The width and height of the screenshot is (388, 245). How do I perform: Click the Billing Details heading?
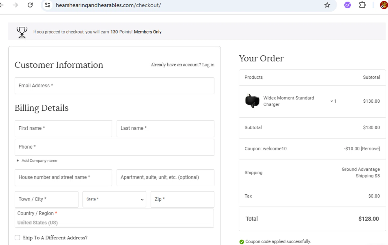pyautogui.click(x=42, y=108)
